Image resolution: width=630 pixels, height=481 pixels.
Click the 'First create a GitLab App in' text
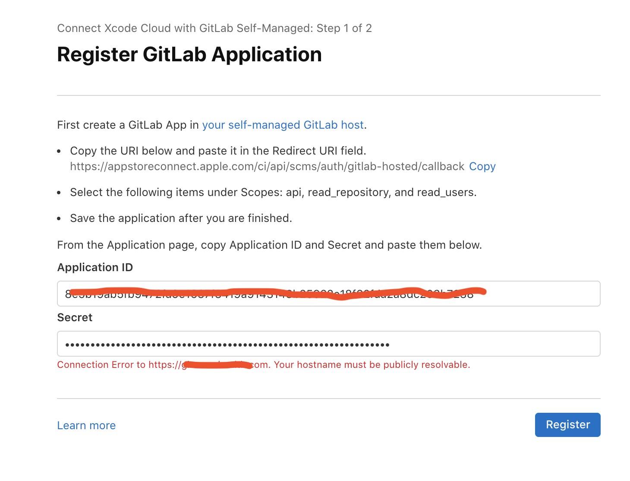pos(128,125)
